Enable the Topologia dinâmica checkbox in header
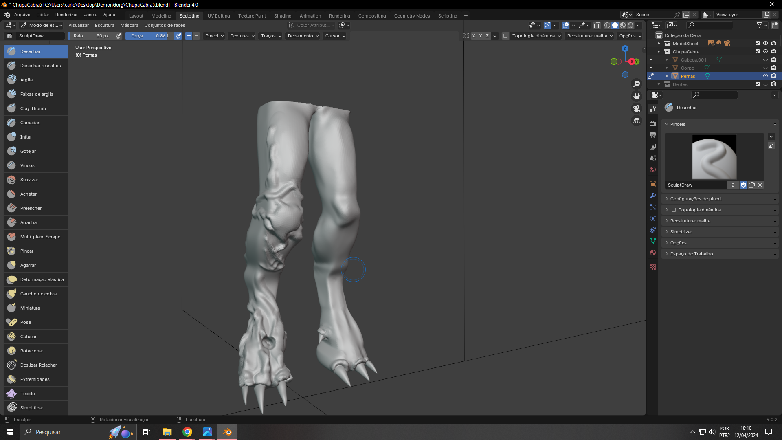This screenshot has width=782, height=440. click(x=505, y=36)
